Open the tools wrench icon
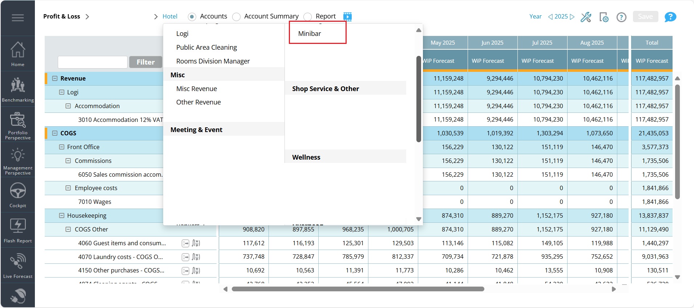This screenshot has height=308, width=694. coord(586,17)
